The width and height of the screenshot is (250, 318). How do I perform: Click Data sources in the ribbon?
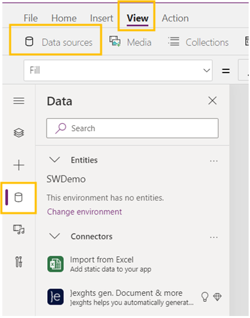coord(59,42)
